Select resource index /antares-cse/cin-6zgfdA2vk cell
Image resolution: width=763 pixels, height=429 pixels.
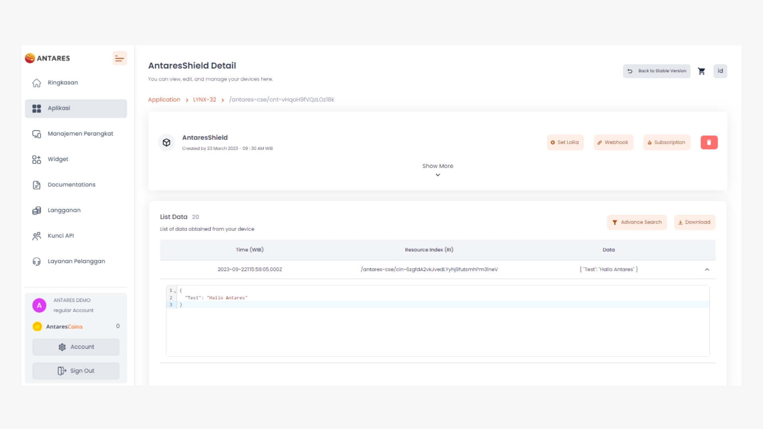click(x=429, y=269)
